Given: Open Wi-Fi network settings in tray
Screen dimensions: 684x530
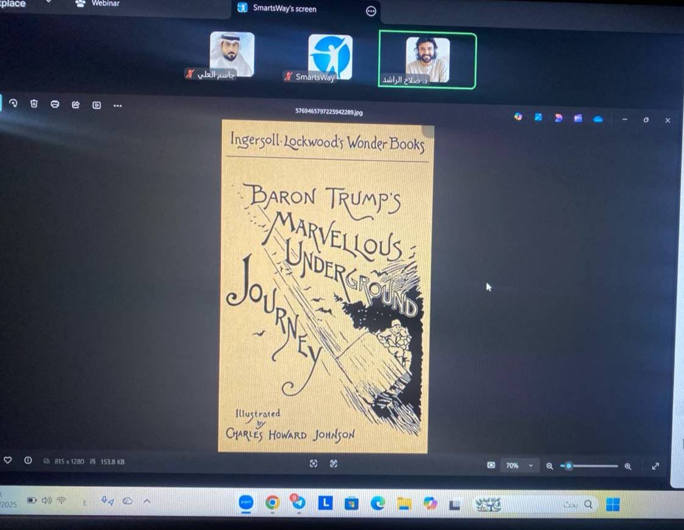Looking at the screenshot, I should 62,500.
